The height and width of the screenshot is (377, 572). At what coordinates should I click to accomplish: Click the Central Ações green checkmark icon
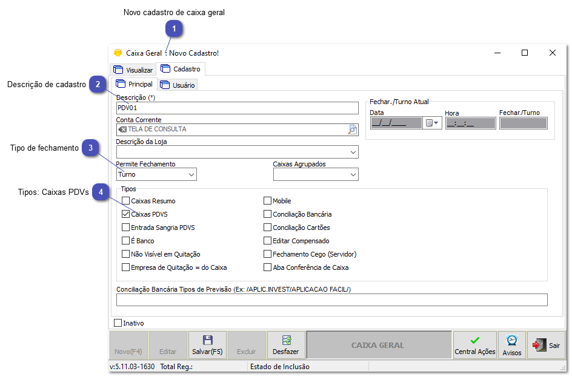pyautogui.click(x=475, y=340)
